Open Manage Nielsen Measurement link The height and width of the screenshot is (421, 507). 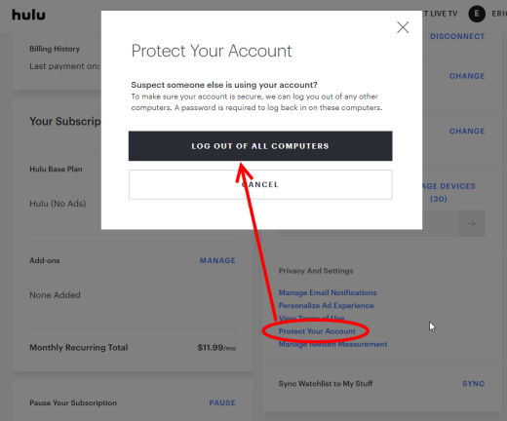tap(332, 344)
